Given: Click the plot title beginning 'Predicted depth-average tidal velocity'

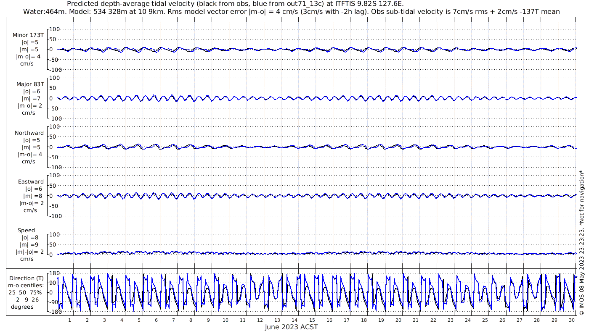Looking at the screenshot, I should [235, 4].
